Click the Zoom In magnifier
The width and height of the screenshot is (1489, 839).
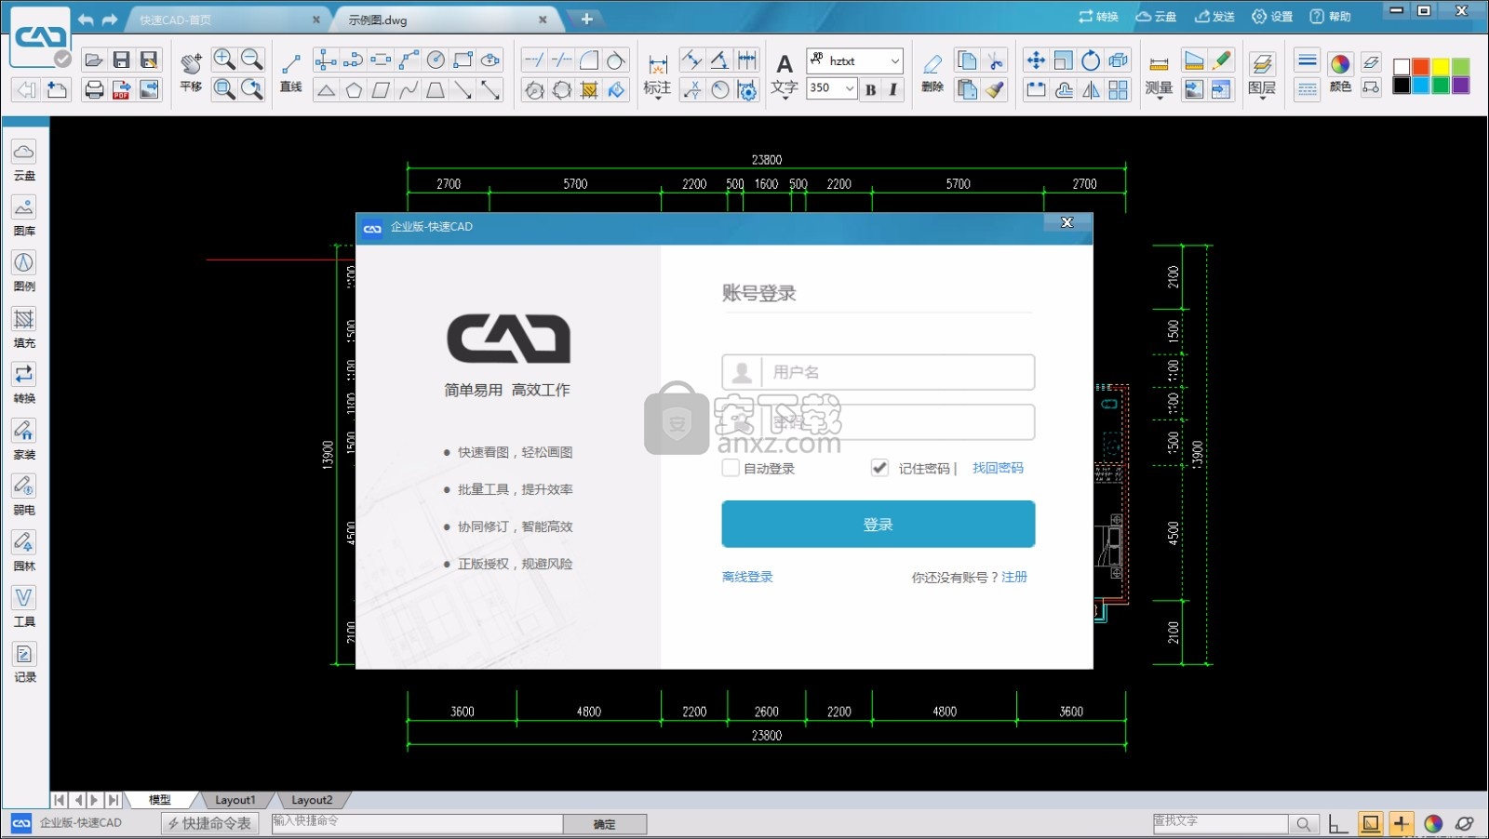(224, 60)
